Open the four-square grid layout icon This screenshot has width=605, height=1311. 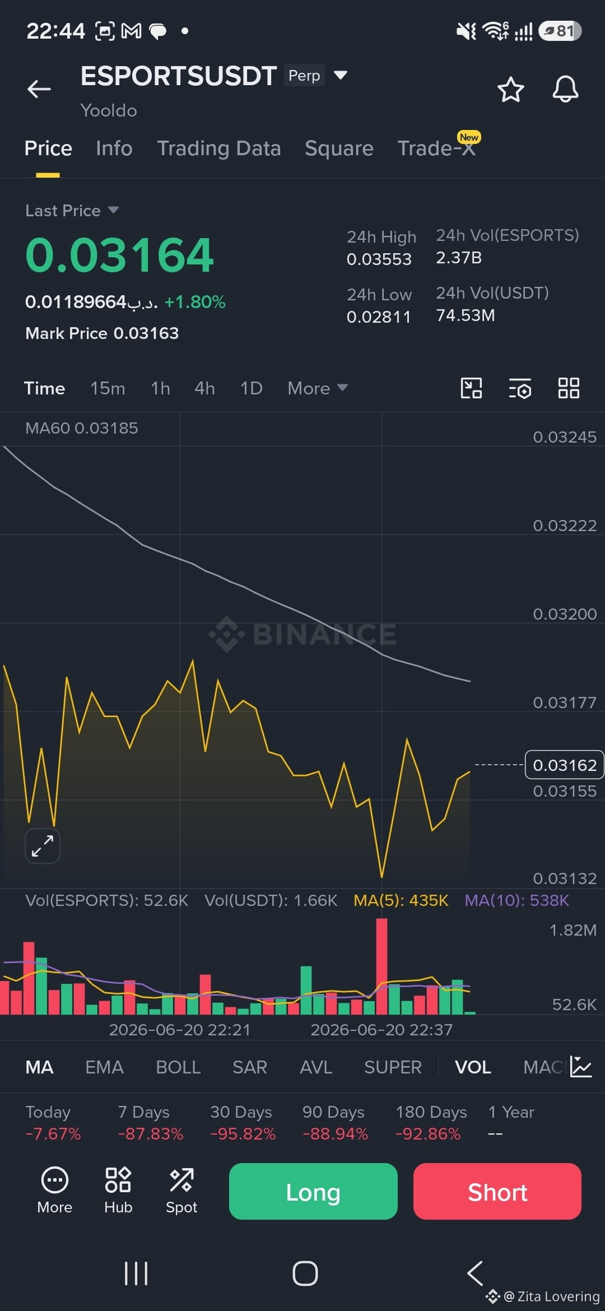569,388
